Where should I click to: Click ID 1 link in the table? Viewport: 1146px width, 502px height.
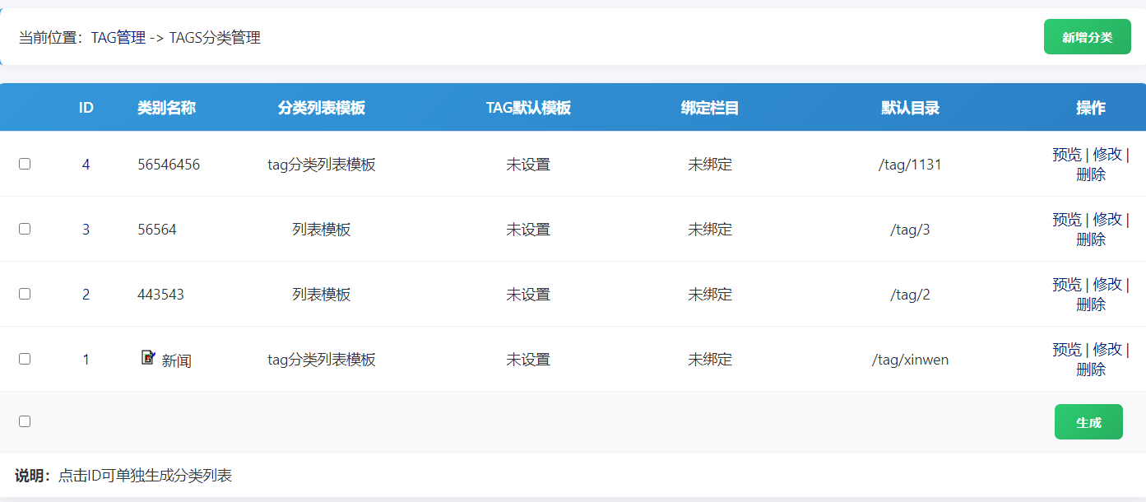pyautogui.click(x=86, y=359)
